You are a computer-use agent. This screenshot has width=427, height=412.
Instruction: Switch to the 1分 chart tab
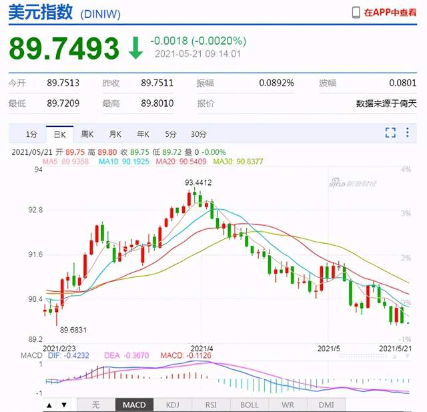31,134
